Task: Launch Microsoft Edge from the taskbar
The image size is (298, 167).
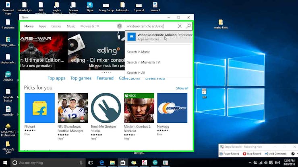Action: tap(101, 163)
